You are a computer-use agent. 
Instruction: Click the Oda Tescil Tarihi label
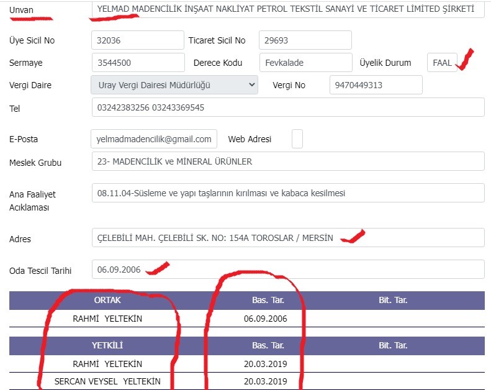click(x=40, y=271)
